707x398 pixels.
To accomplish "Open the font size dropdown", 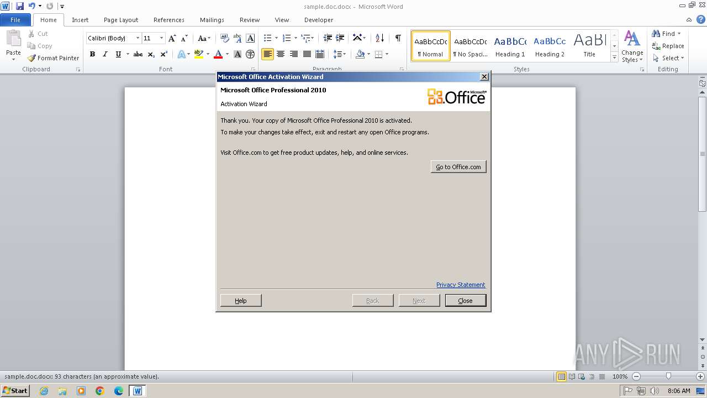I will [x=161, y=38].
